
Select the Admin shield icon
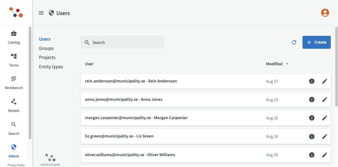14,147
